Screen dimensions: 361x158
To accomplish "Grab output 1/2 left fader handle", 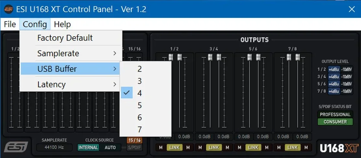I will 171,57.
